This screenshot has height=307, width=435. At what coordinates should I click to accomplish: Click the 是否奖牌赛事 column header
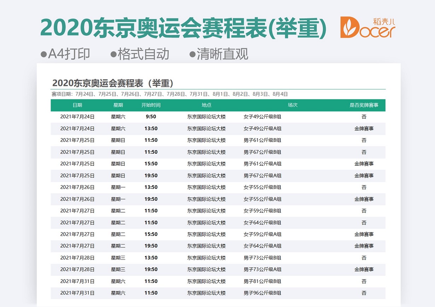[x=364, y=105]
